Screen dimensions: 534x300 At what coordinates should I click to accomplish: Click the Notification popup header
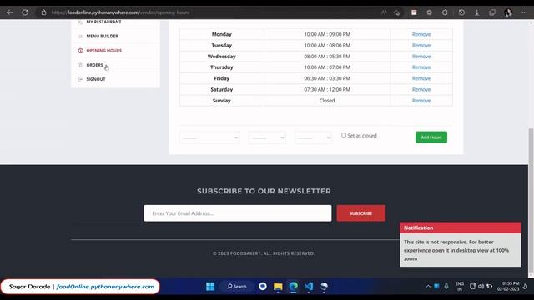[x=461, y=227]
